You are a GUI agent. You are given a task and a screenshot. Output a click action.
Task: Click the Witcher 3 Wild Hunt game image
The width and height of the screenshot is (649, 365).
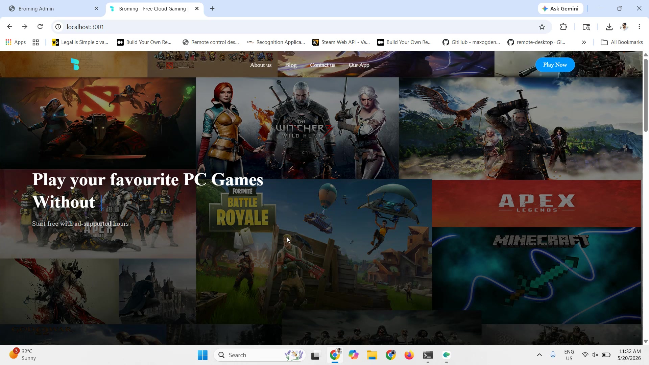(x=297, y=128)
